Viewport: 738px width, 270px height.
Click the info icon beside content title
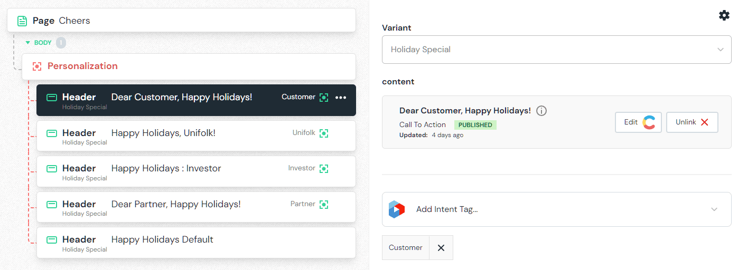pos(541,111)
